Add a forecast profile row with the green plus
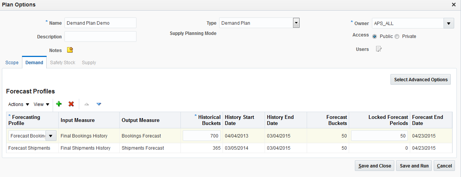 59,104
